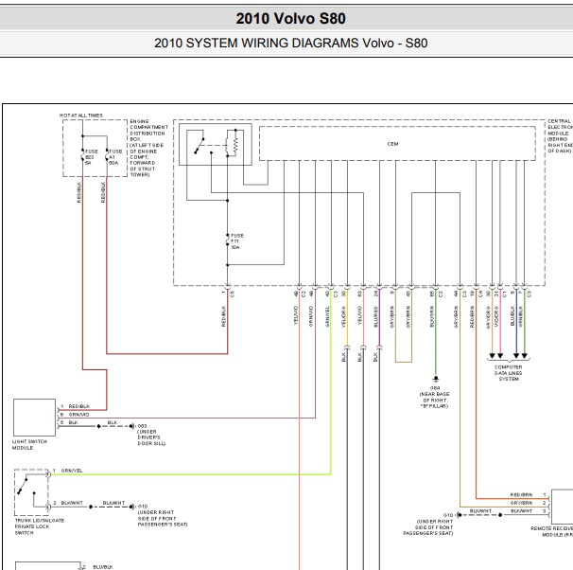This screenshot has width=573, height=570.
Task: Click vertical 'GRN/BLK' wire label
Action: [520, 316]
